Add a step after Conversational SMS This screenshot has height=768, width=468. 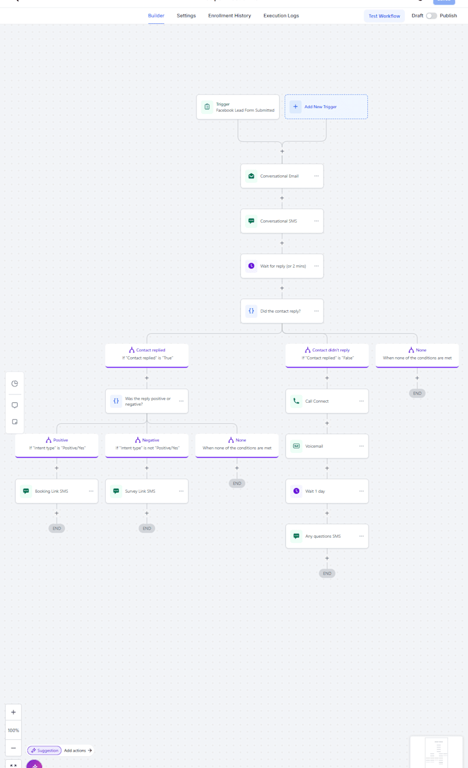[x=282, y=243]
